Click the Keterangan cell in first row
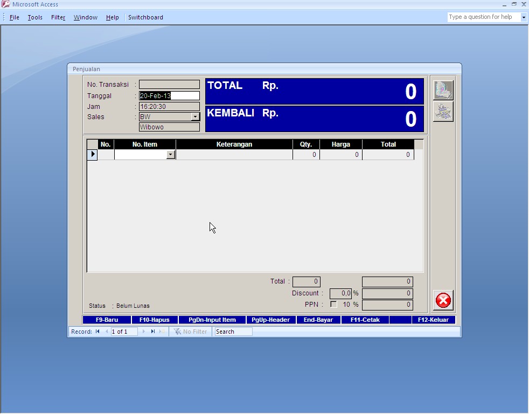529x414 pixels. [x=234, y=155]
